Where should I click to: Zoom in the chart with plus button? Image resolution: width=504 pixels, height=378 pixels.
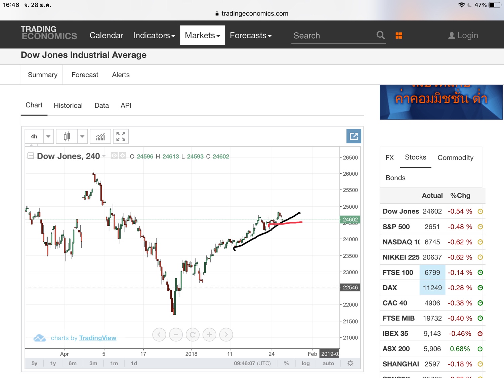click(x=209, y=335)
